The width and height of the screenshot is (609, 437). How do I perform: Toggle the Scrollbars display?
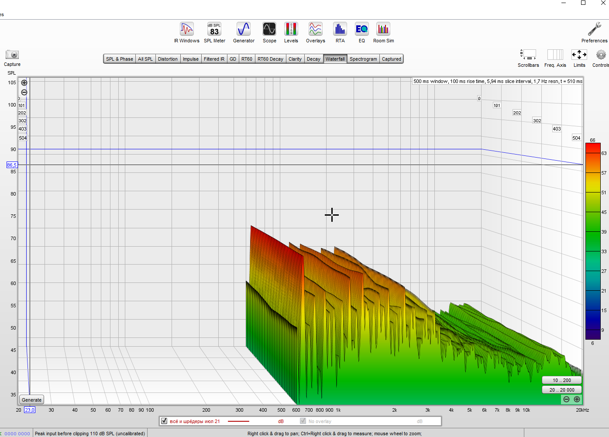coord(528,55)
